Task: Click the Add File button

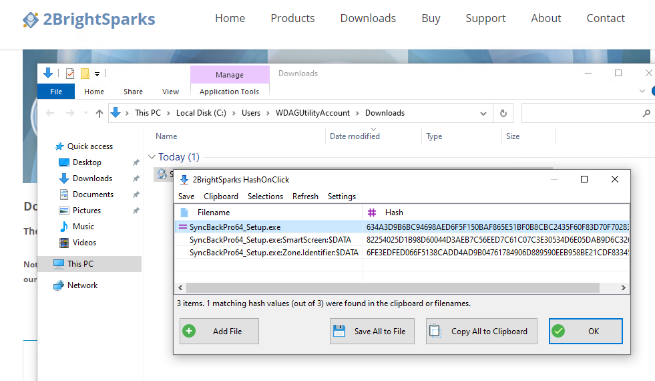Action: [219, 332]
